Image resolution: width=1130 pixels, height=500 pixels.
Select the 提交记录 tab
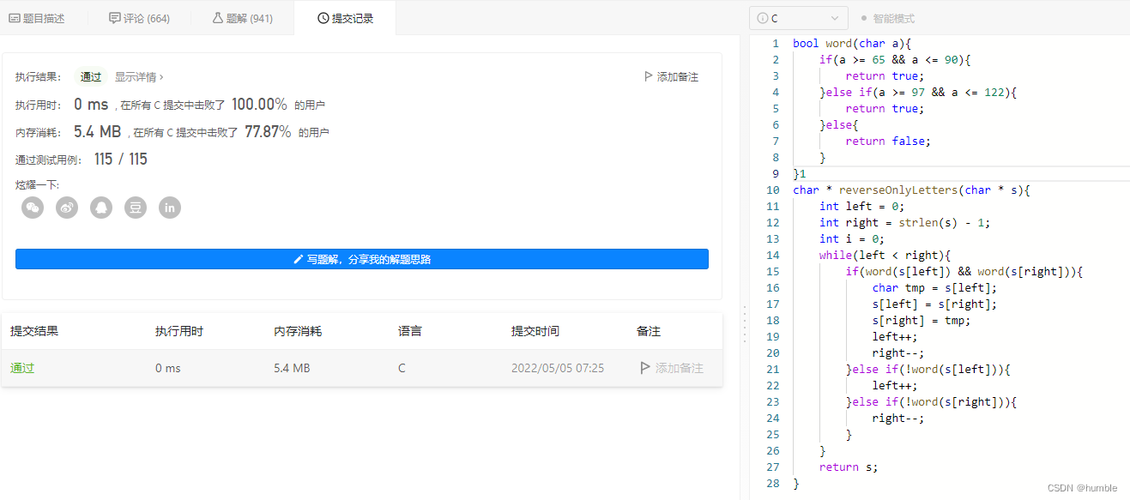click(x=345, y=18)
